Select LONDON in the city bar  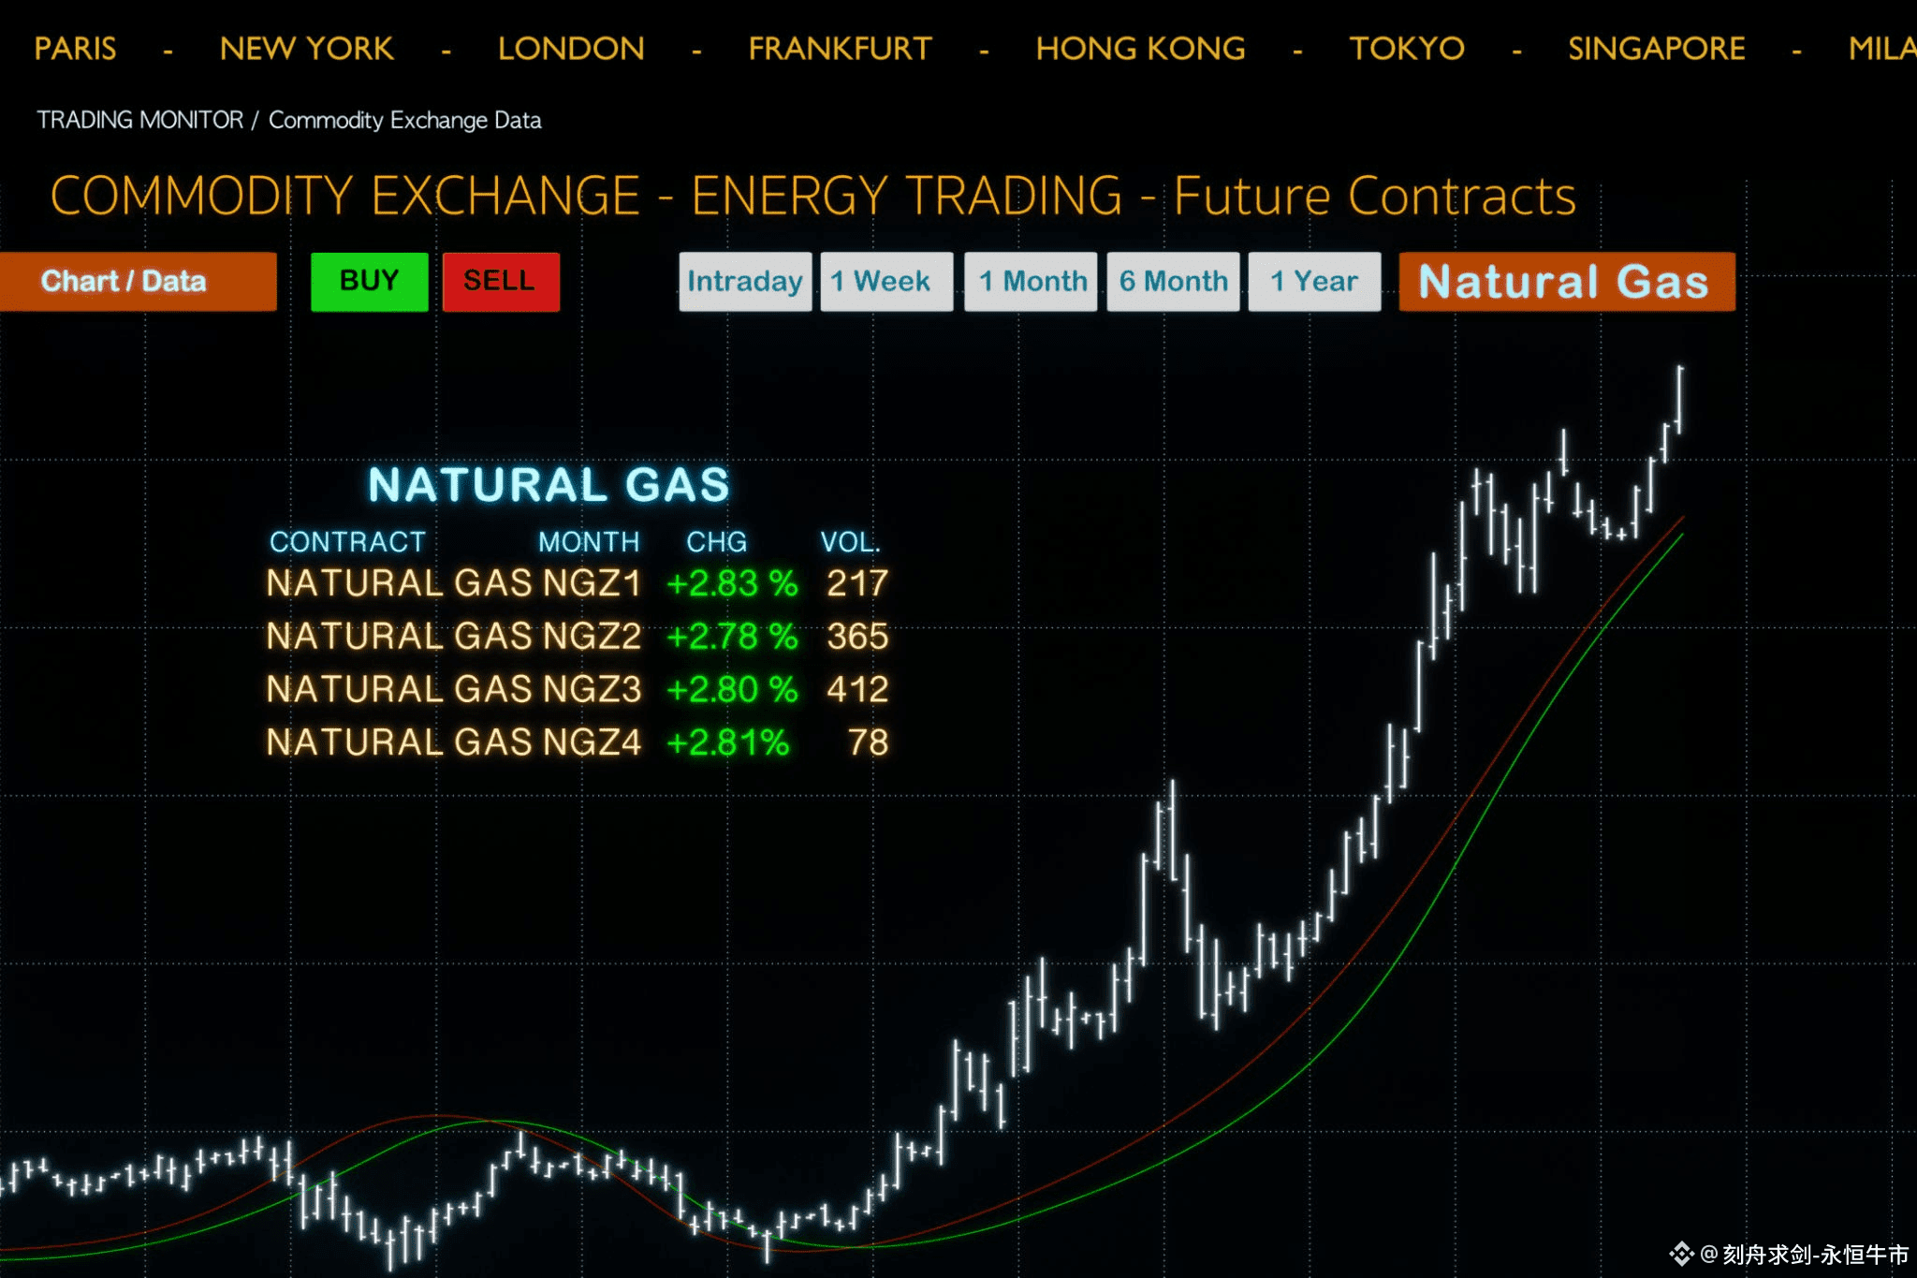(571, 49)
